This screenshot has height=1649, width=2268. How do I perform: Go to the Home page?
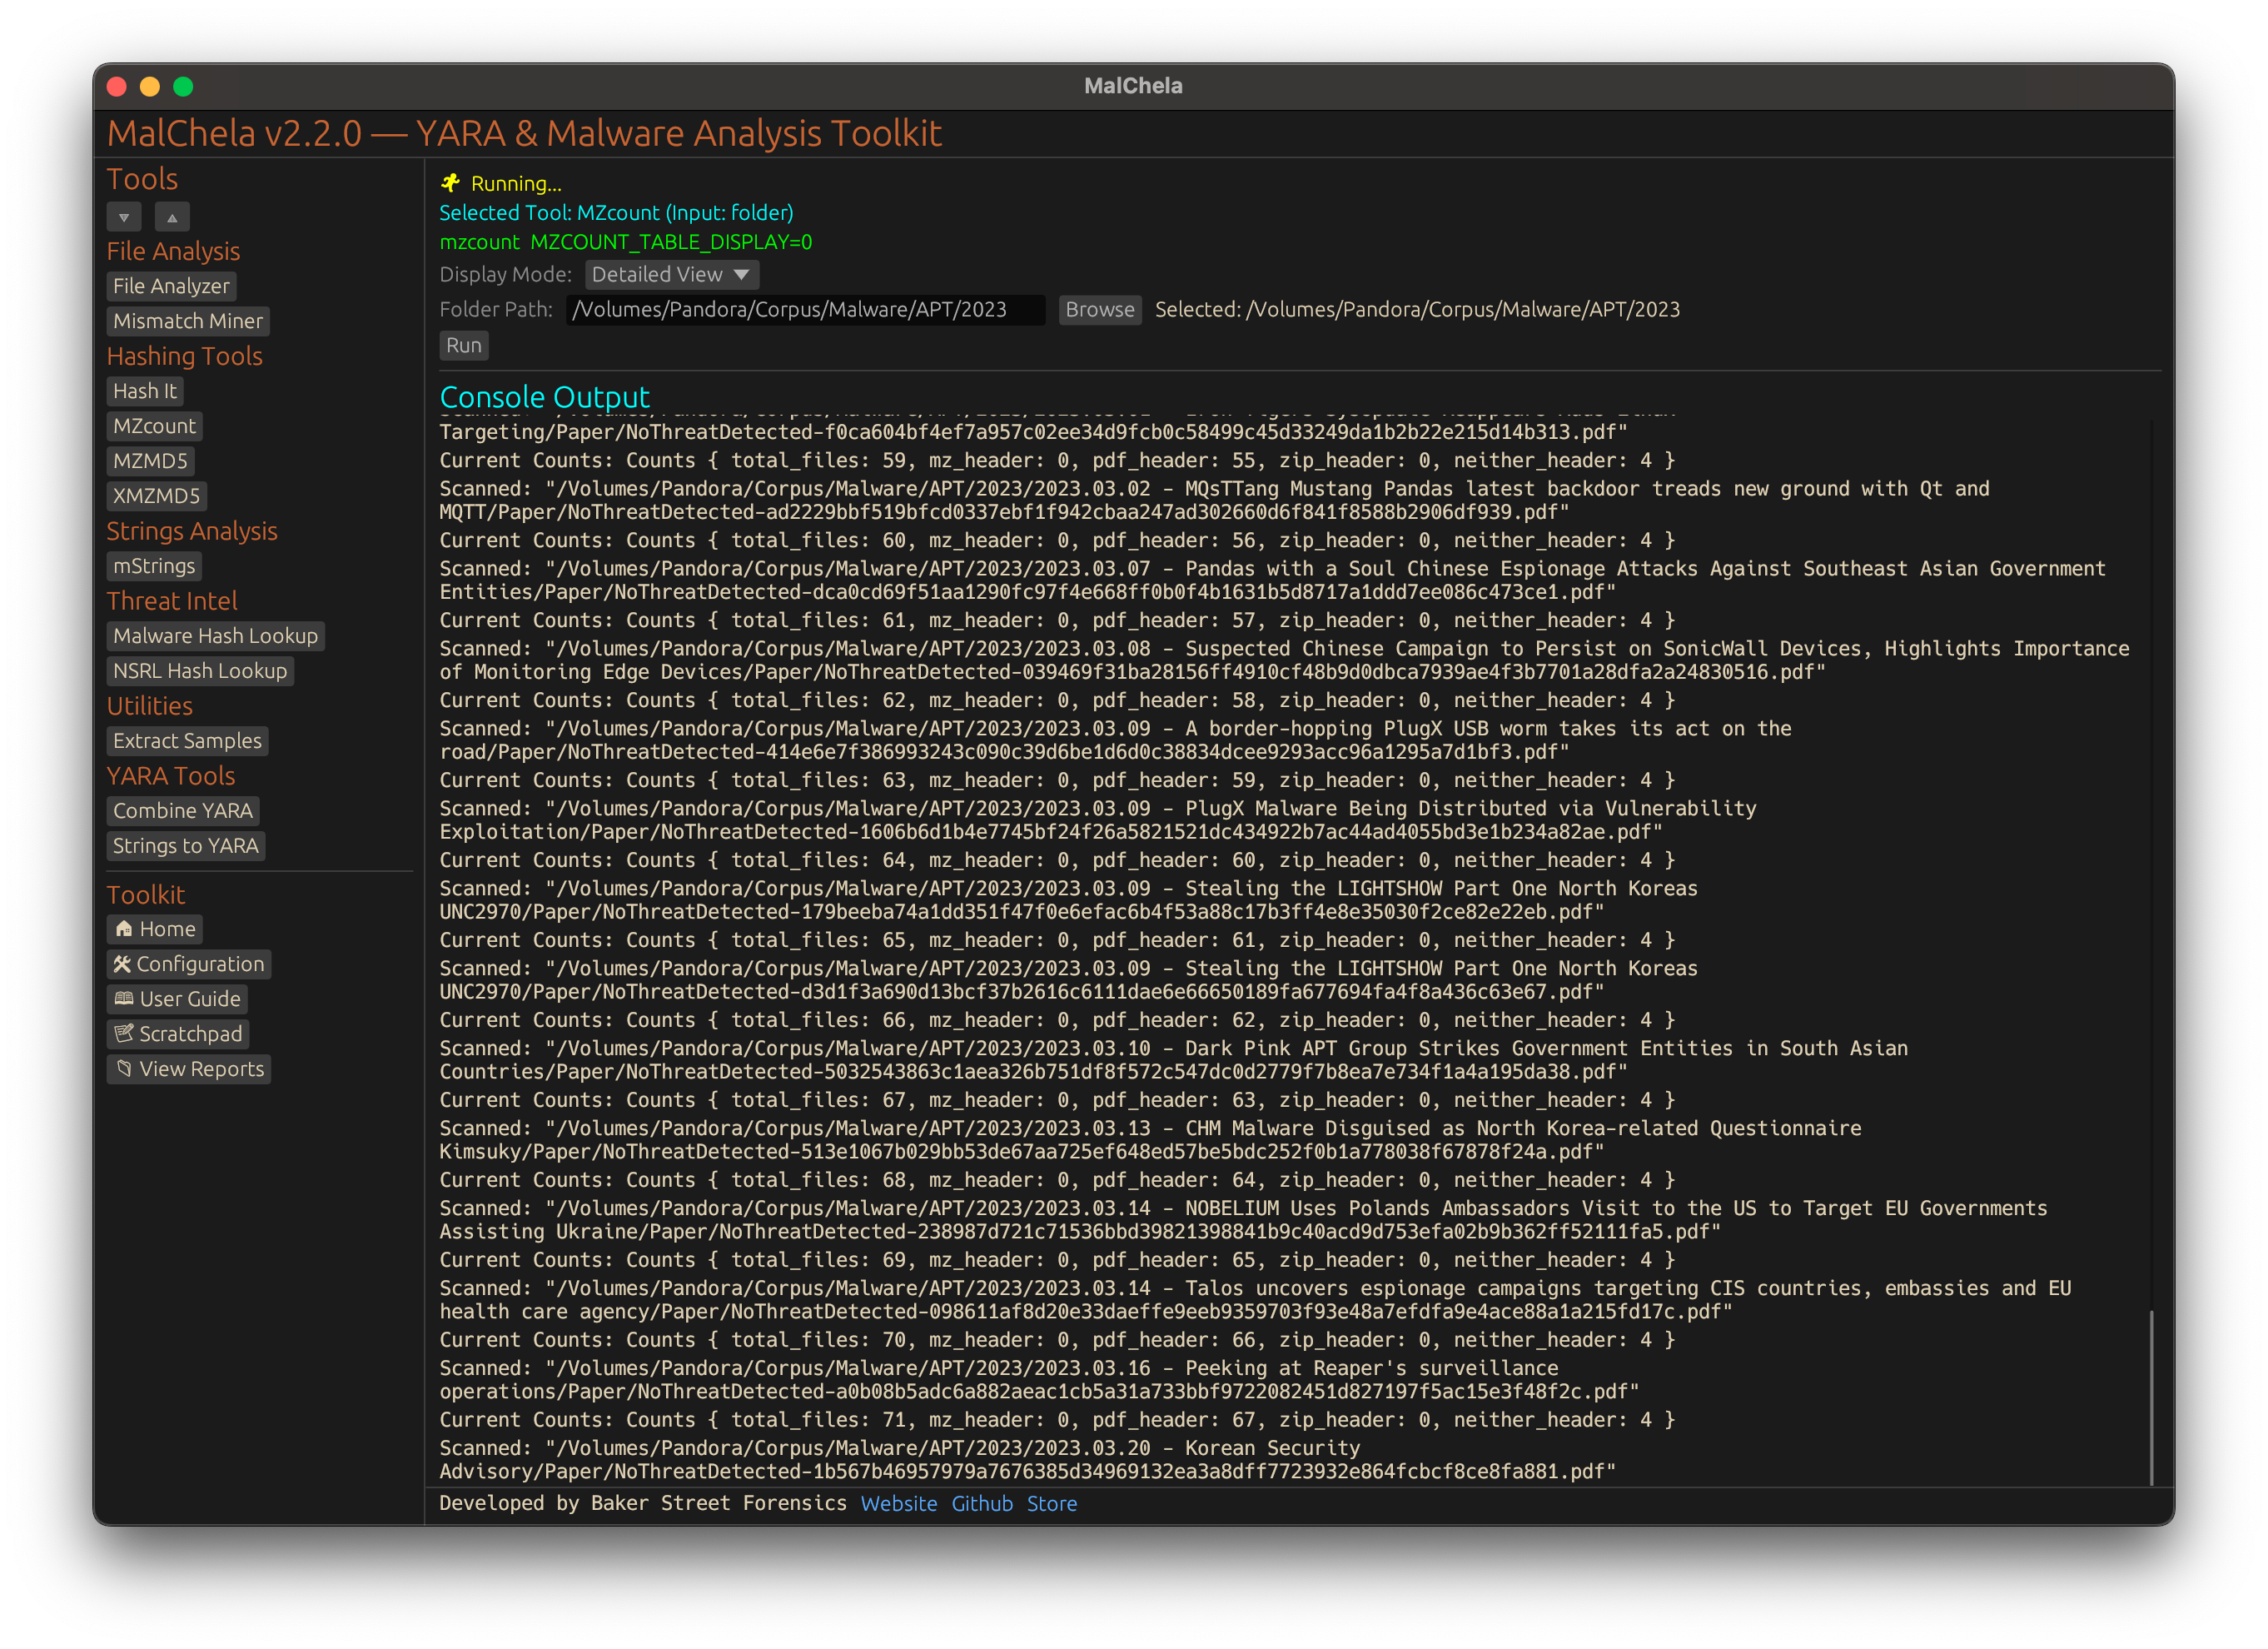pos(154,929)
